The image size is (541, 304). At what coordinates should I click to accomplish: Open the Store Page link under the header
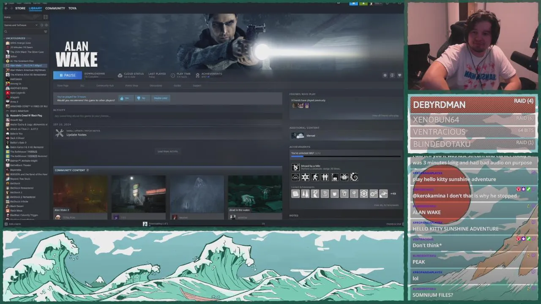(63, 86)
